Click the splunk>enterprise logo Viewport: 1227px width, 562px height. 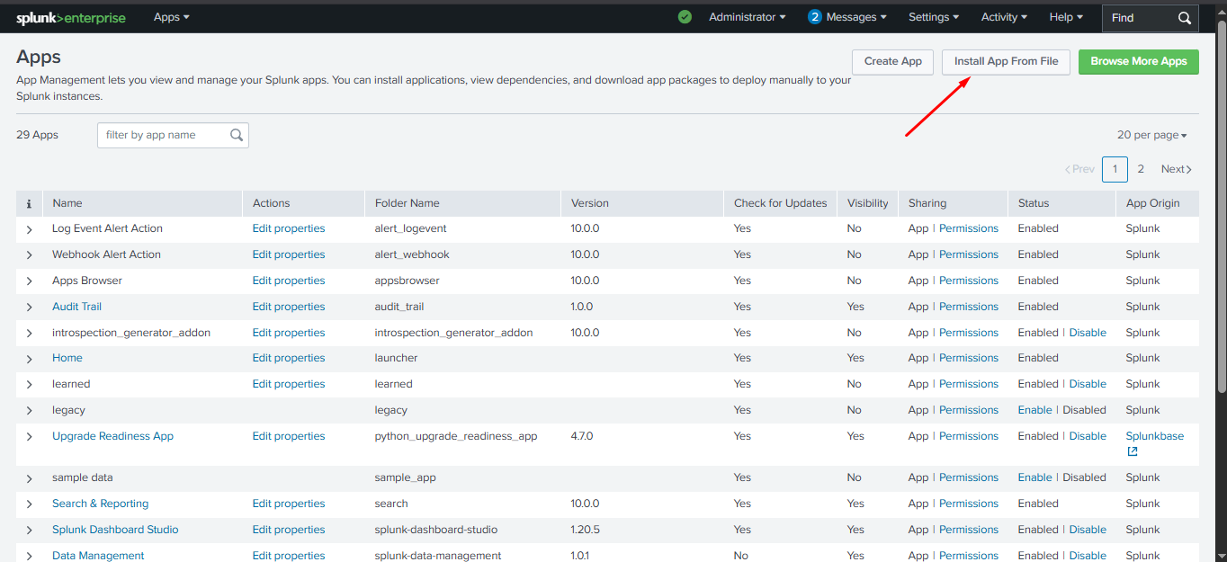pyautogui.click(x=71, y=17)
